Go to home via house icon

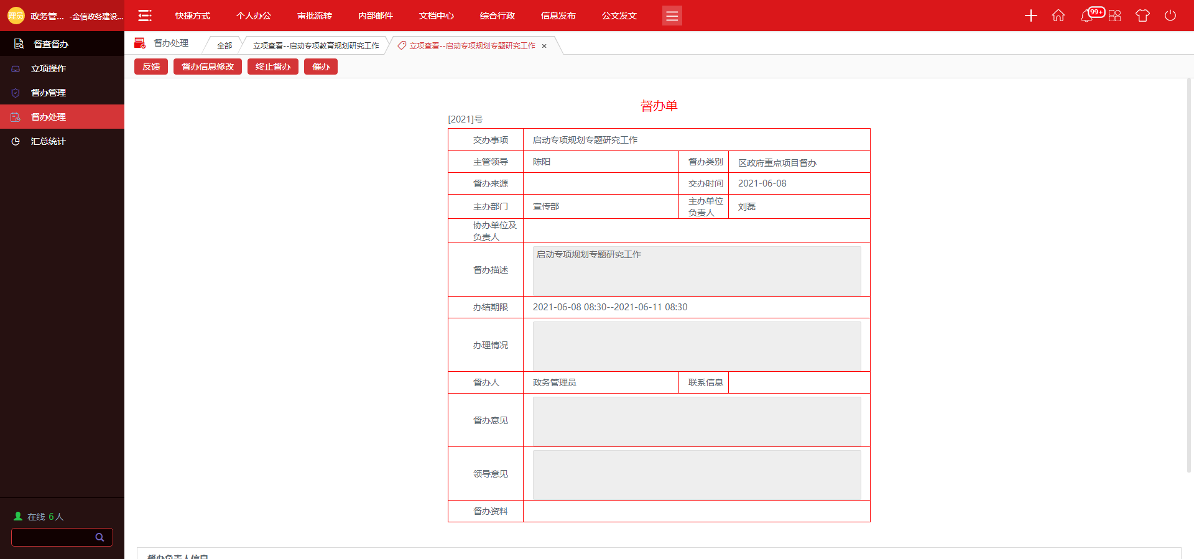point(1058,16)
